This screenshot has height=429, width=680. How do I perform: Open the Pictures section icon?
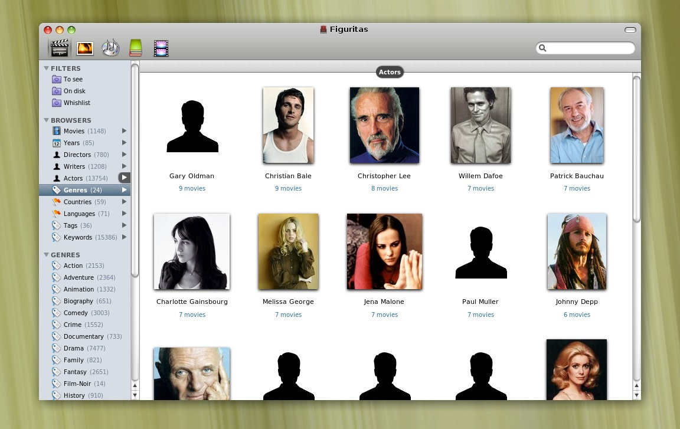(x=85, y=48)
